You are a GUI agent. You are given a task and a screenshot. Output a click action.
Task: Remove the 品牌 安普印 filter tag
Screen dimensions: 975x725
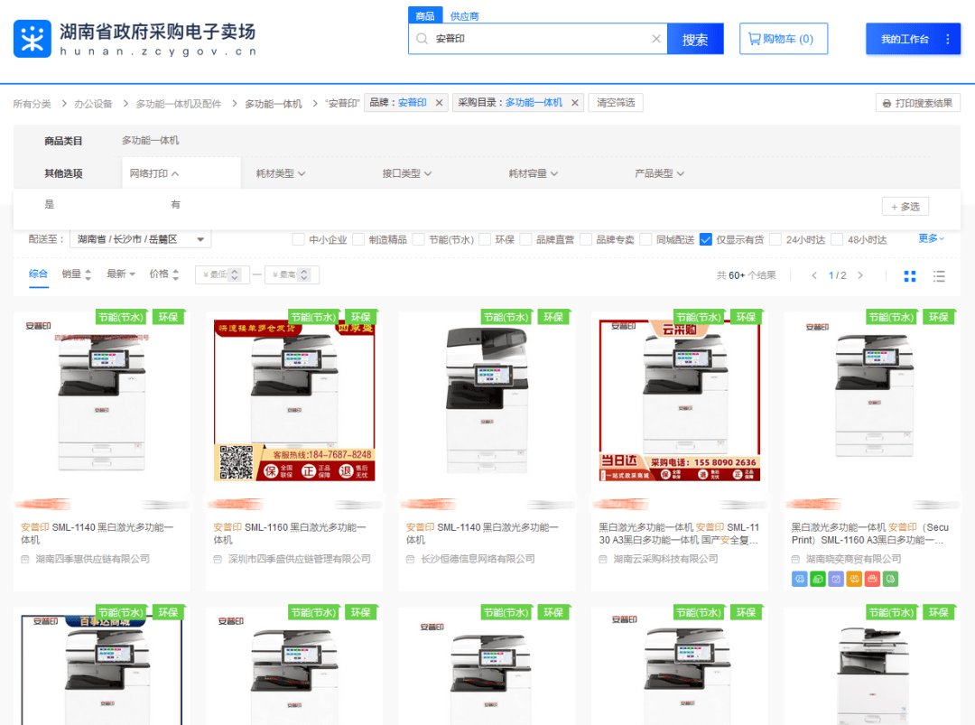click(x=440, y=103)
